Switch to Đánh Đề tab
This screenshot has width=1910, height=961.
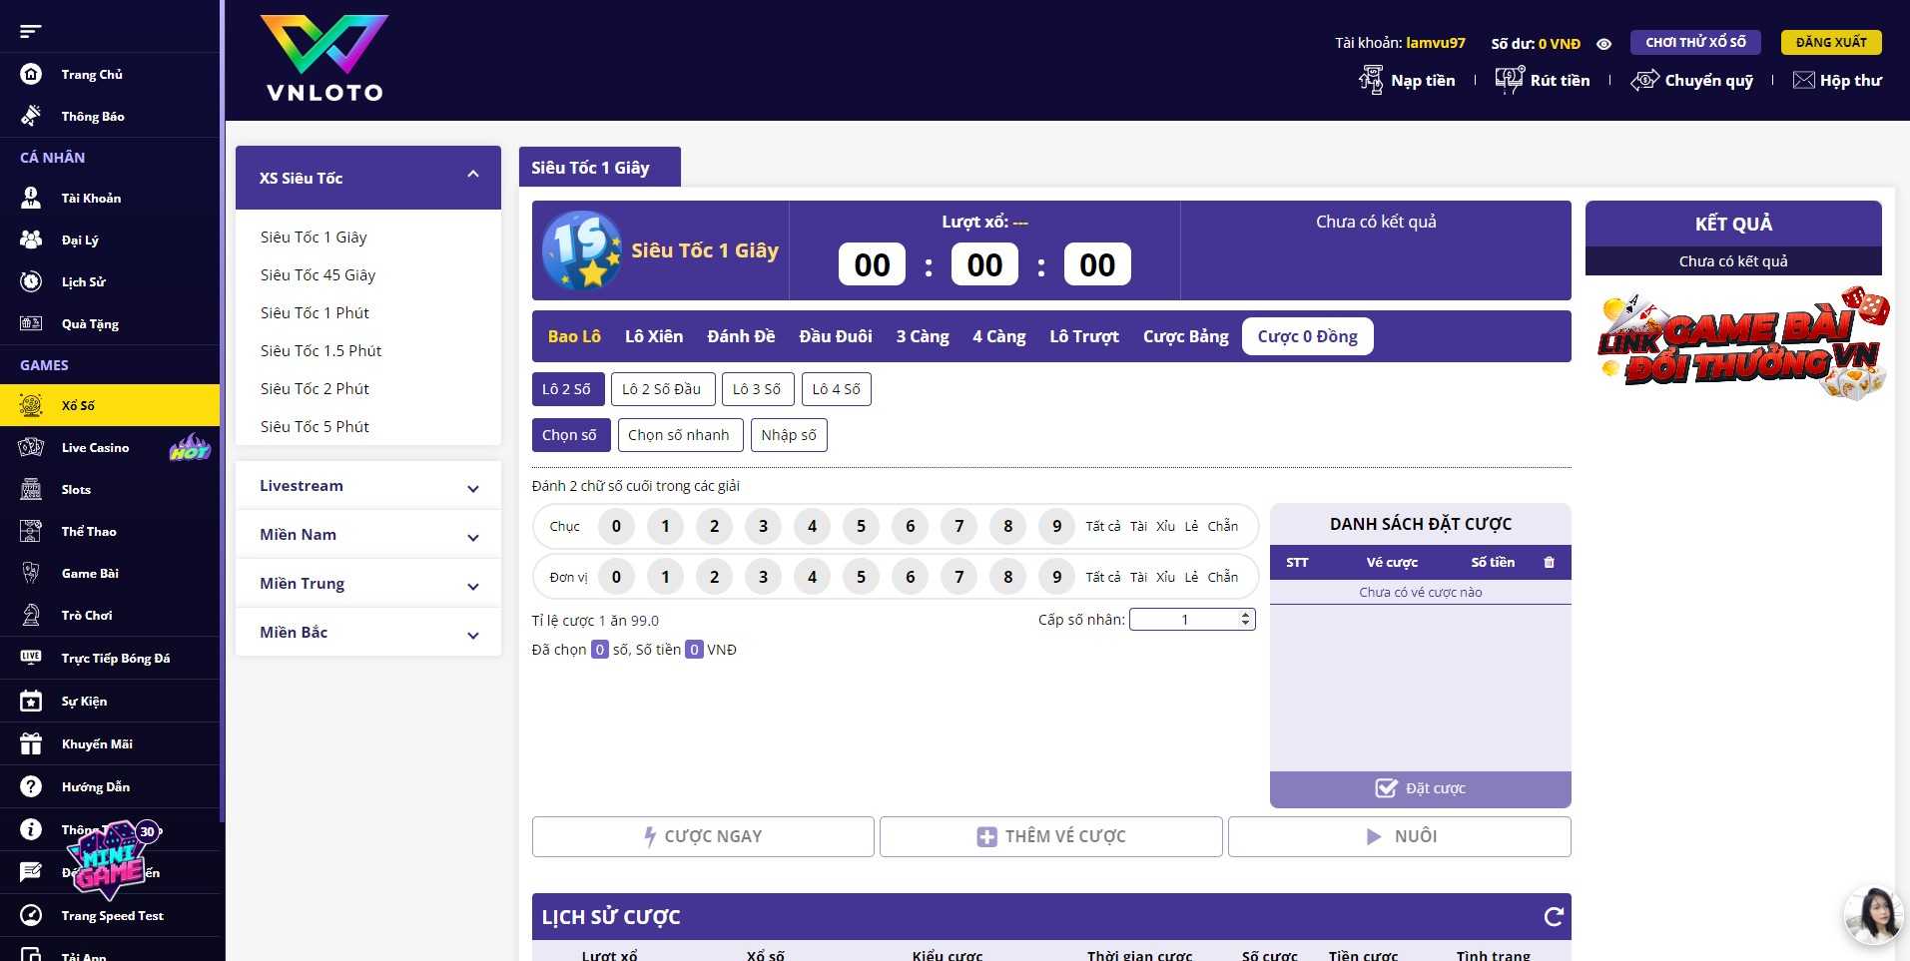[741, 336]
